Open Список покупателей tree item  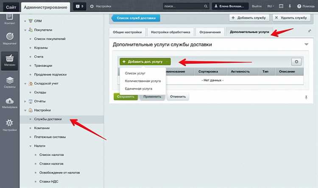point(50,39)
